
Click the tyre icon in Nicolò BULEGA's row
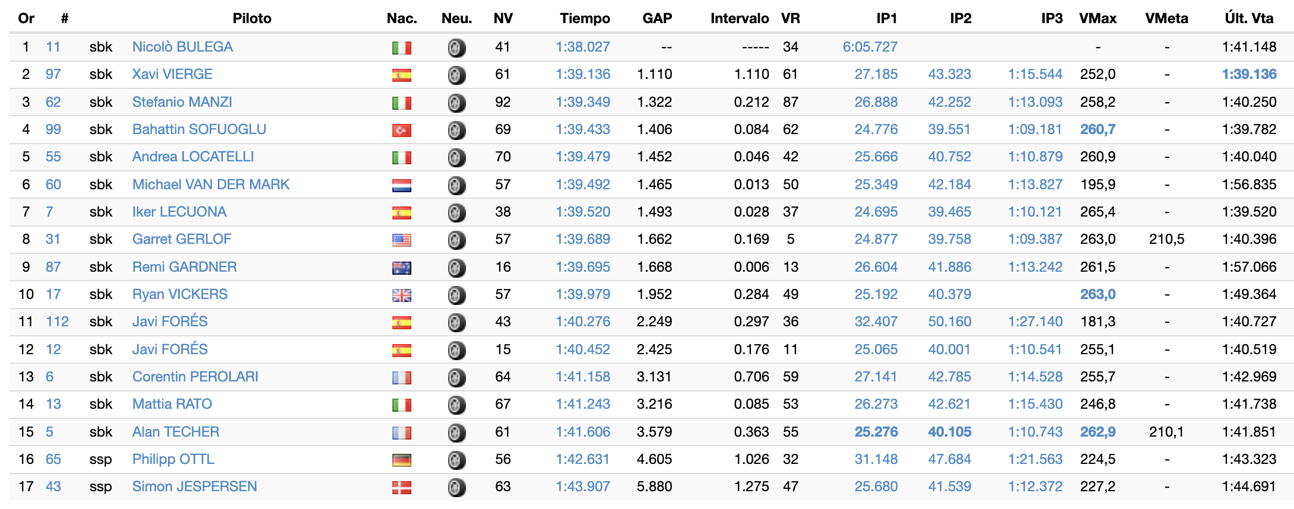click(x=456, y=47)
